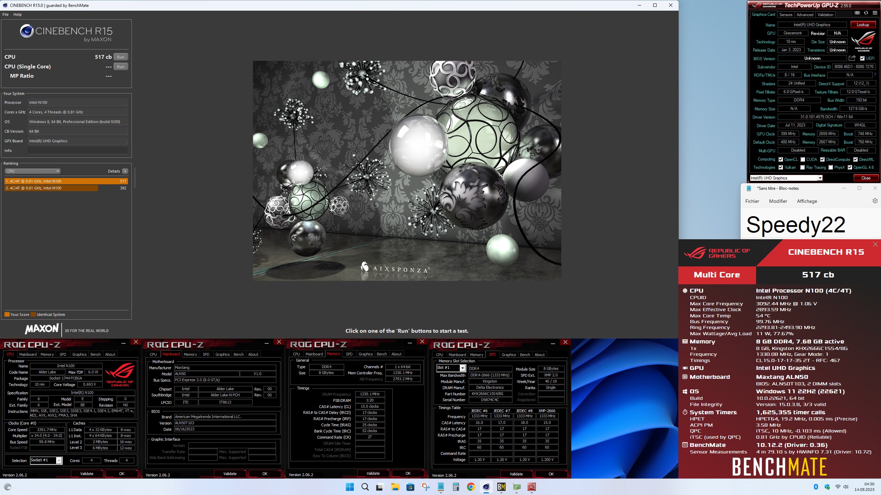Screen dimensions: 881x495
Task: Take a GPU-Z screenshot with camera icon
Action: 857,13
